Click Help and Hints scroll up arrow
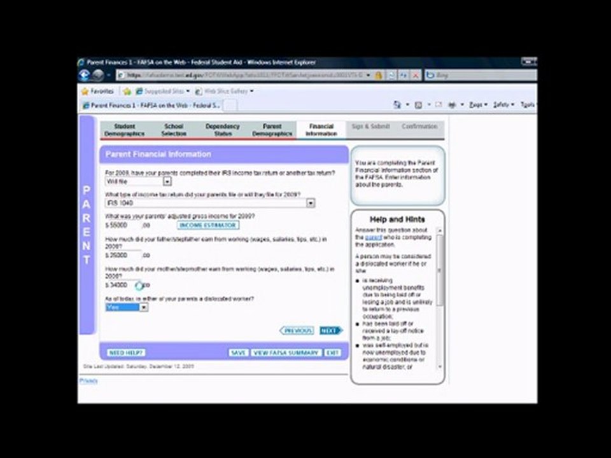611x458 pixels. tap(440, 230)
